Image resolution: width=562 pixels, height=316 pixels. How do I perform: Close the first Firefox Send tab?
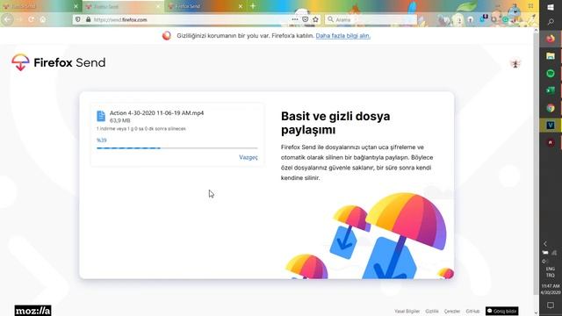point(76,6)
